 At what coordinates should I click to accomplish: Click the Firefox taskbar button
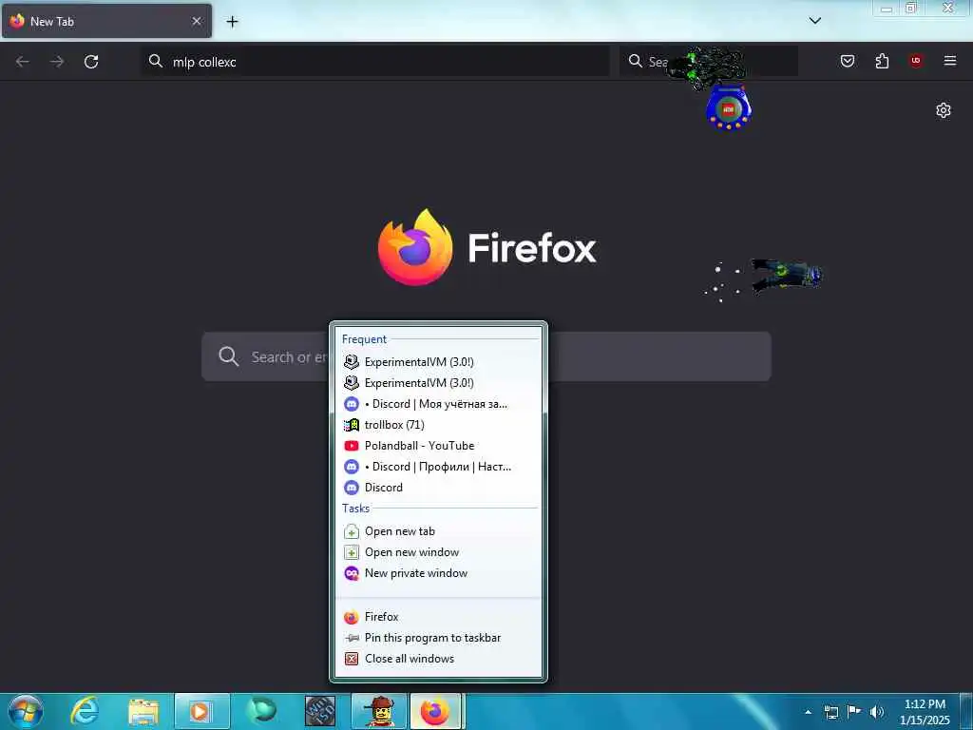[x=435, y=711]
